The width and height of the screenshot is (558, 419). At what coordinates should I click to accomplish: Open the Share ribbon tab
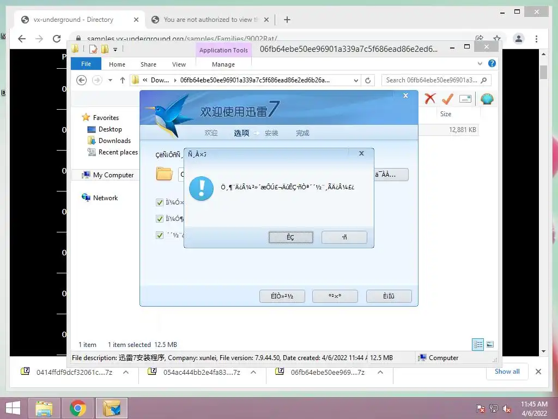click(x=148, y=64)
